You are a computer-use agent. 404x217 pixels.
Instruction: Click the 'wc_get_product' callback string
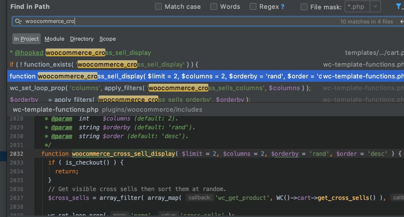pos(242,198)
